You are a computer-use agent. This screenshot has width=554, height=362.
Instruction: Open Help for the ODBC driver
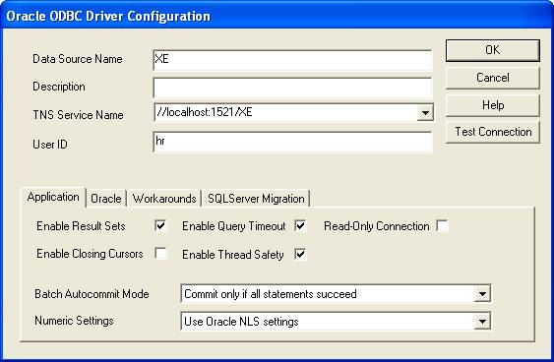coord(493,105)
